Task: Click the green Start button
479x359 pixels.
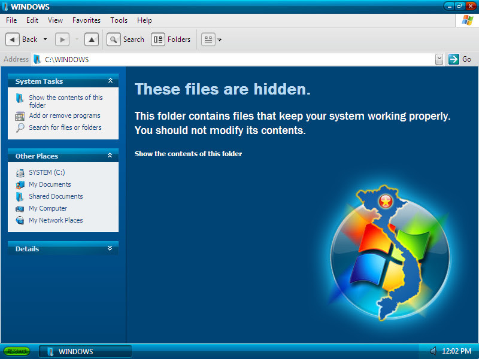Action: [x=17, y=351]
